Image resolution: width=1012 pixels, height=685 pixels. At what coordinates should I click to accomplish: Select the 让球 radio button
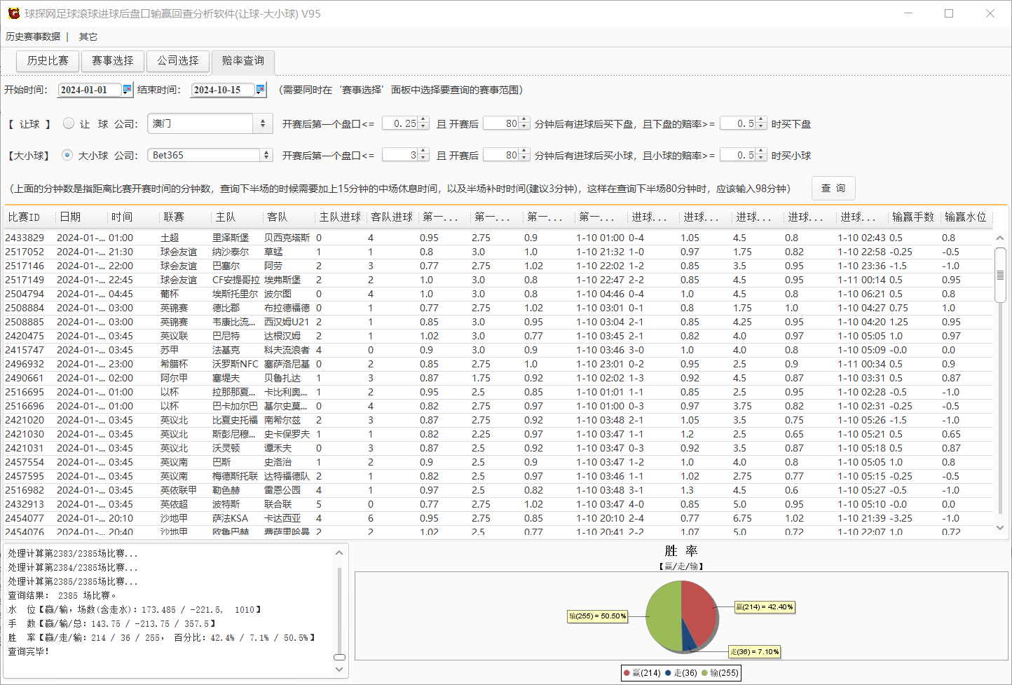(68, 123)
